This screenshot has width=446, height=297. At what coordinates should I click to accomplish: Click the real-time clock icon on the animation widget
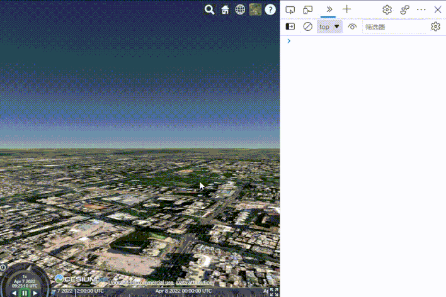pyautogui.click(x=3, y=267)
